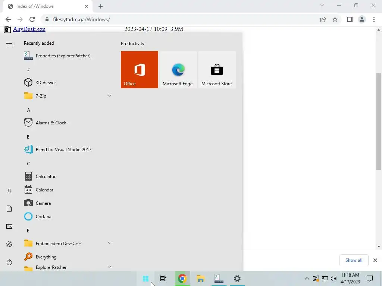Open Documents from Start sidebar
This screenshot has height=286, width=382.
pos(9,209)
